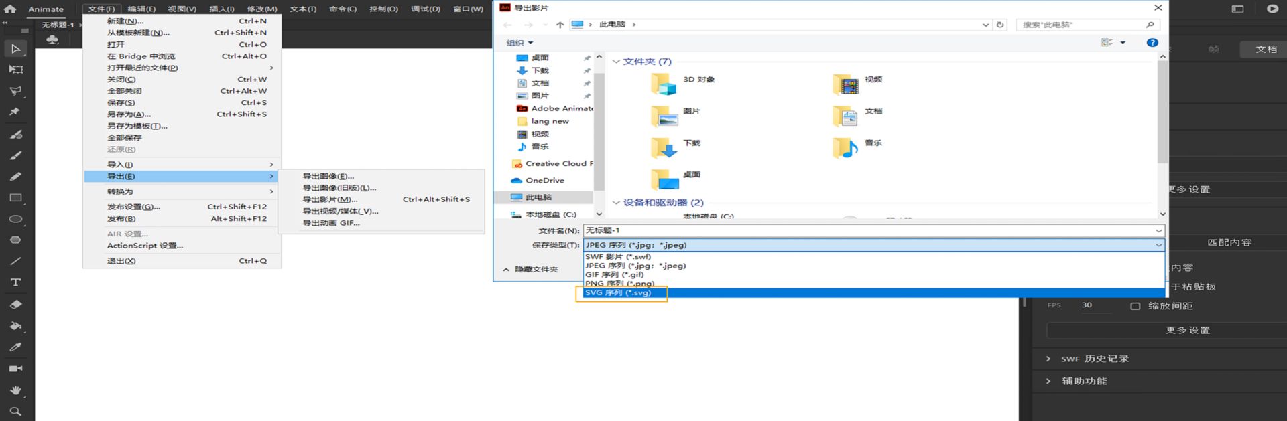Viewport: 1287px width, 421px height.
Task: Select the Hand tool
Action: click(15, 390)
